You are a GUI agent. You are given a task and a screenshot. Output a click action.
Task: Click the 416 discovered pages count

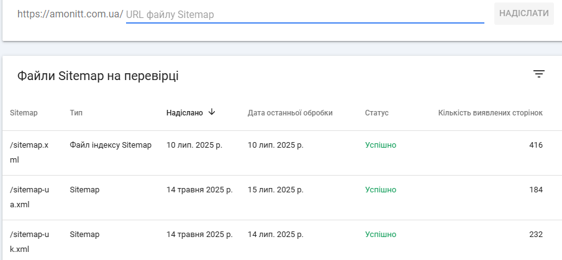[536, 145]
